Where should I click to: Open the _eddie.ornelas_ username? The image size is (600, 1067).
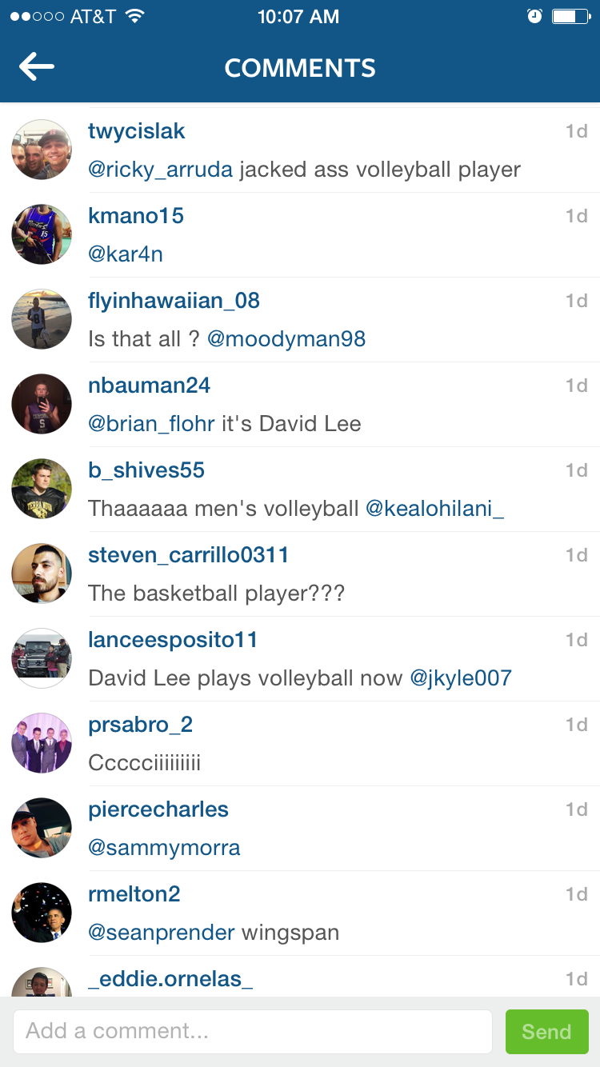(x=170, y=979)
